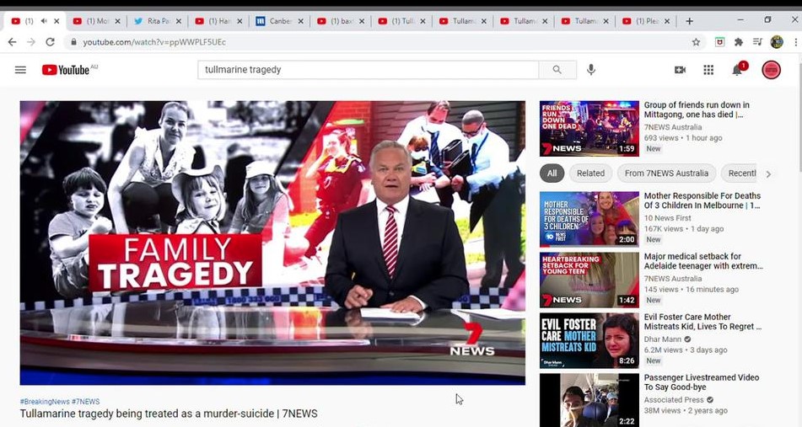Open Friends Run Down One Dead thumbnail
This screenshot has width=802, height=427.
tap(589, 128)
